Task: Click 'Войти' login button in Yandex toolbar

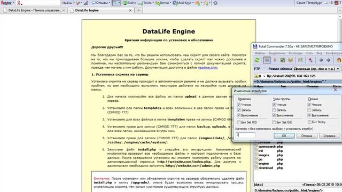Action: coord(129,3)
